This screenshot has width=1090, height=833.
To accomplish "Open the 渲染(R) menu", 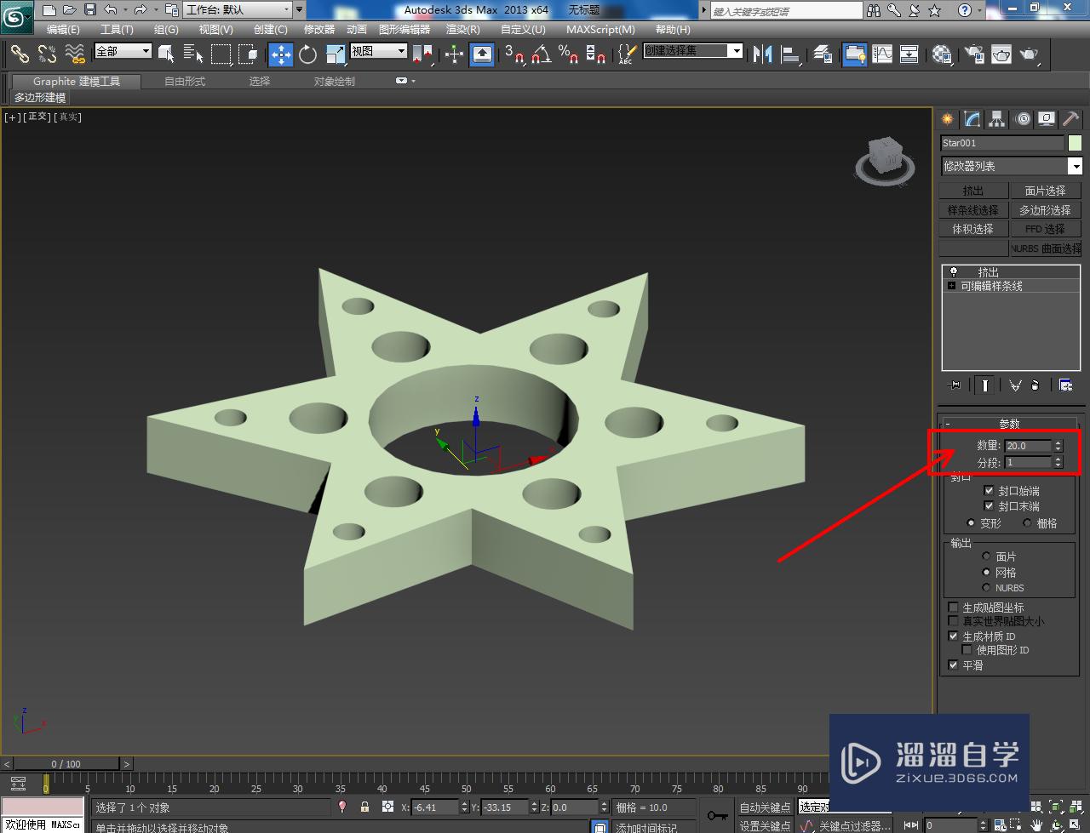I will tap(463, 30).
